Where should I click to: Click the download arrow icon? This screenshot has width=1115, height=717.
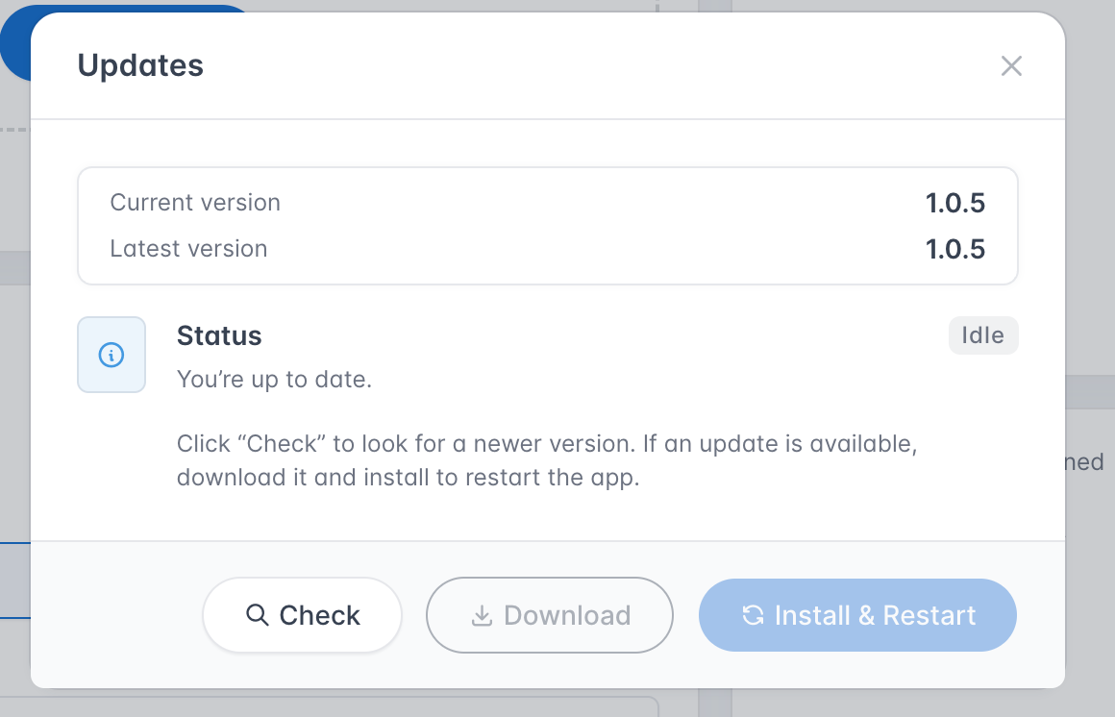coord(482,615)
